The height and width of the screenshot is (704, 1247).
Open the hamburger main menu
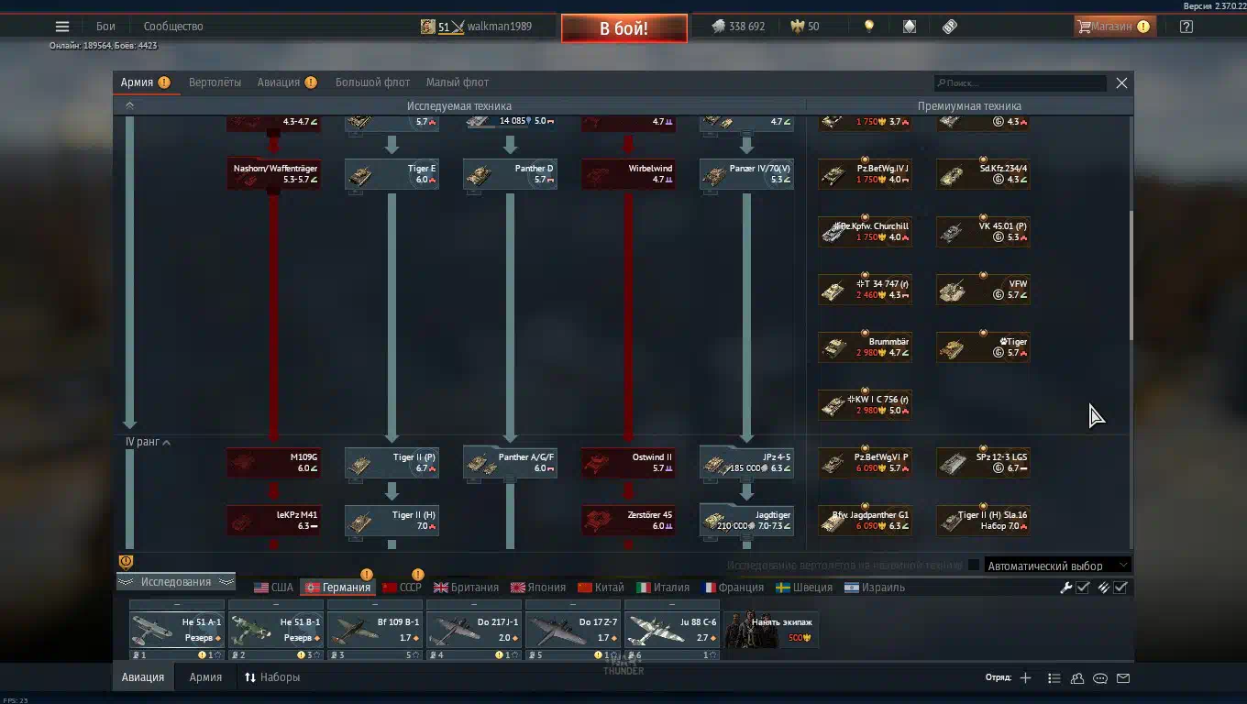62,27
